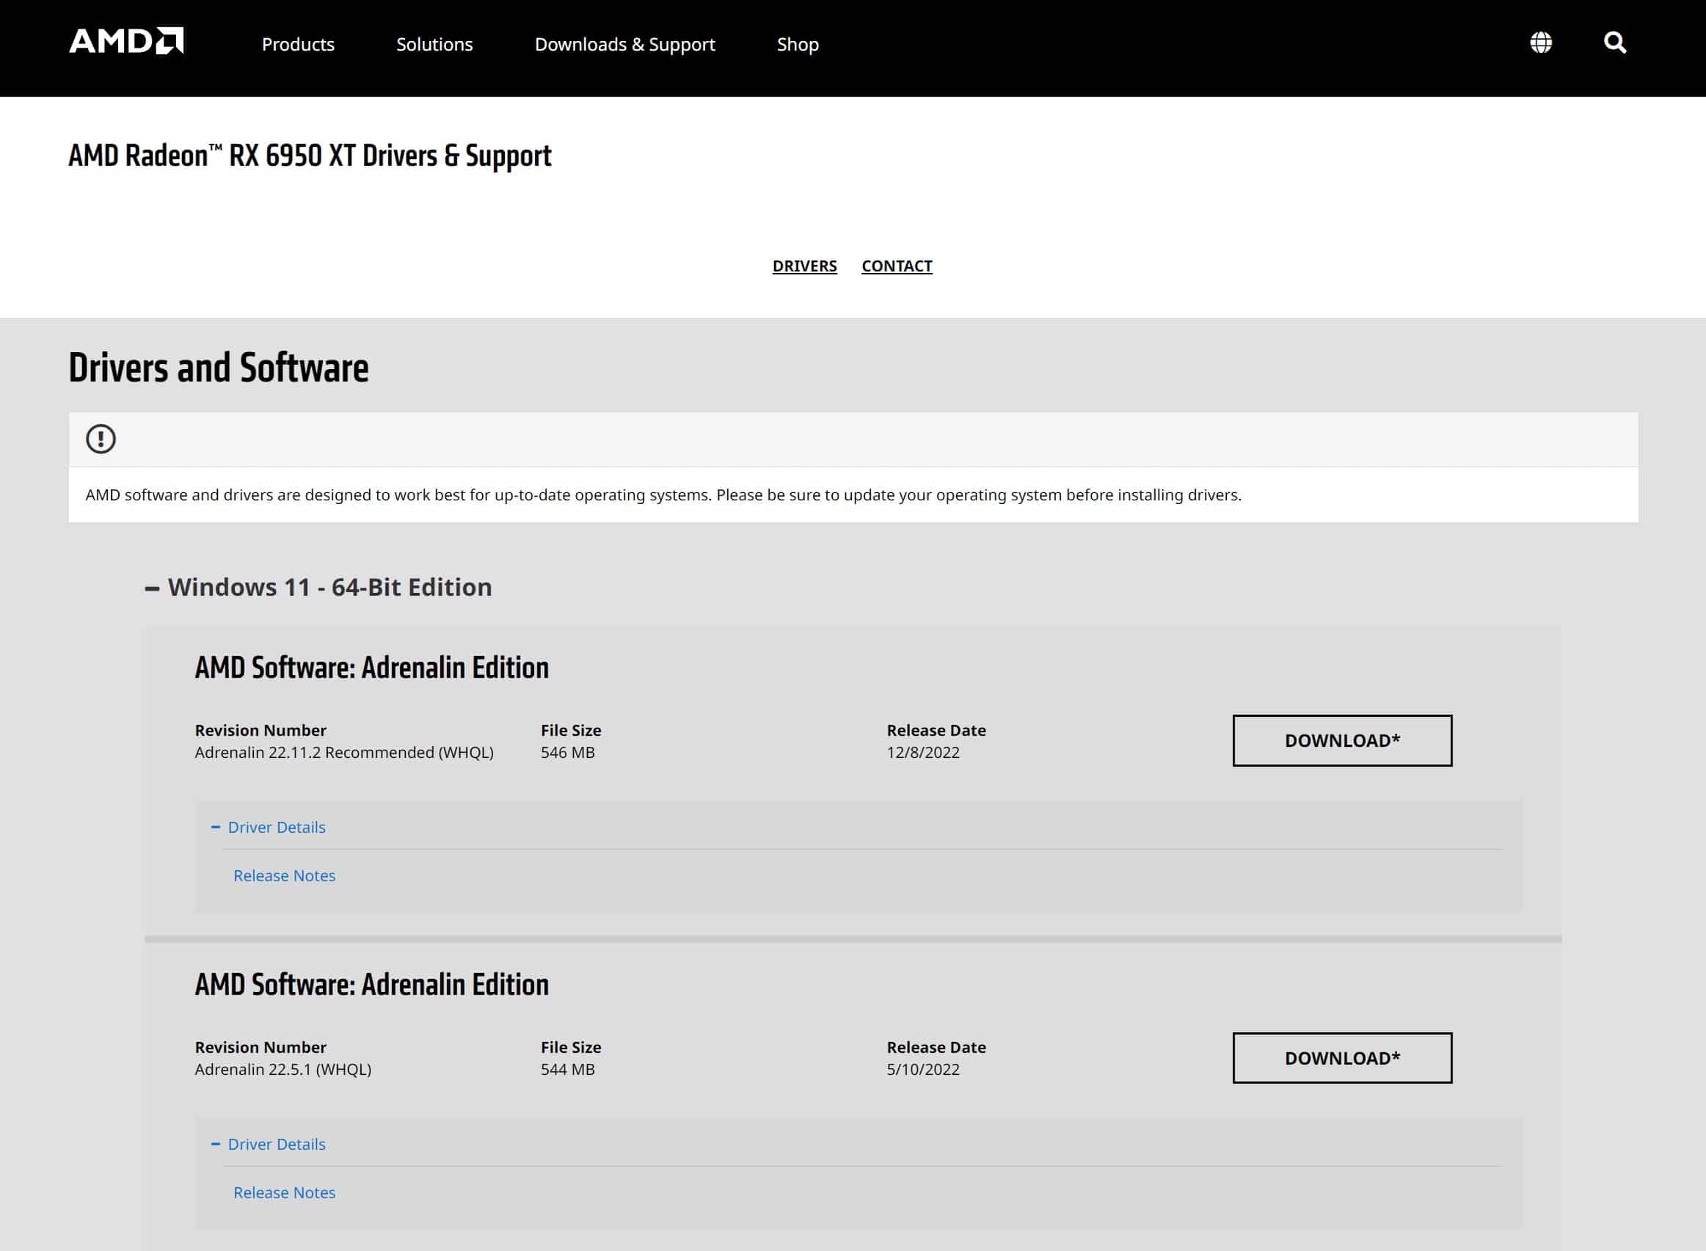Image resolution: width=1706 pixels, height=1251 pixels.
Task: Open the globe language selector
Action: [x=1541, y=43]
